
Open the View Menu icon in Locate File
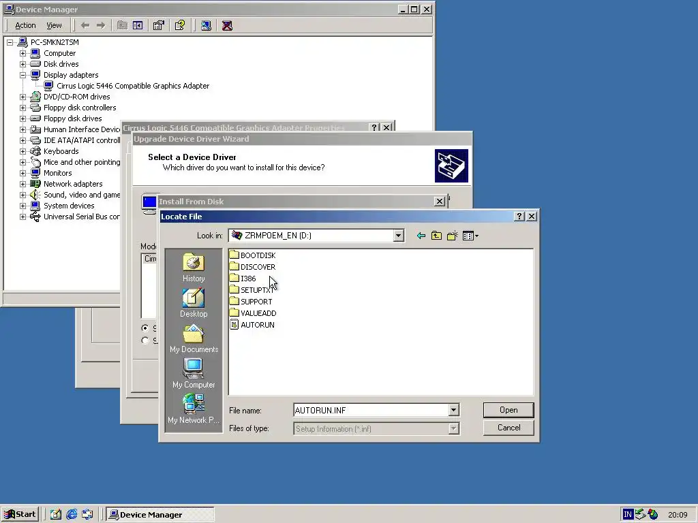click(x=470, y=236)
